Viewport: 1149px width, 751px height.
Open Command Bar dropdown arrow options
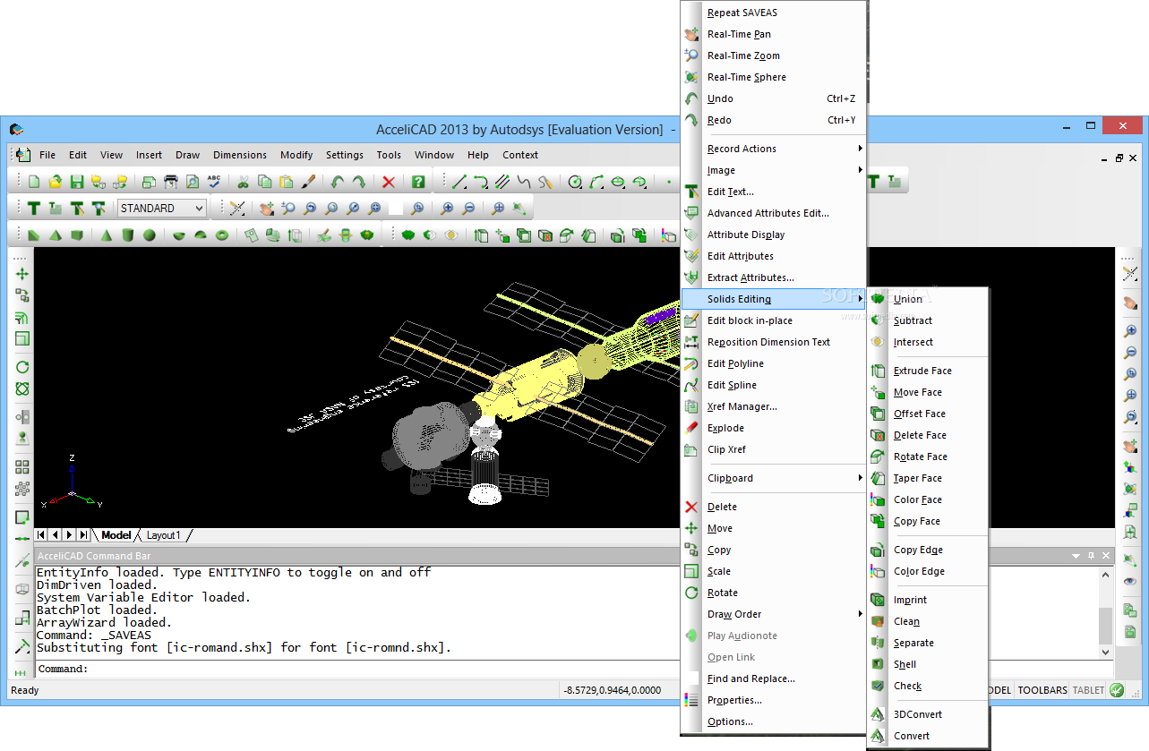(1076, 556)
